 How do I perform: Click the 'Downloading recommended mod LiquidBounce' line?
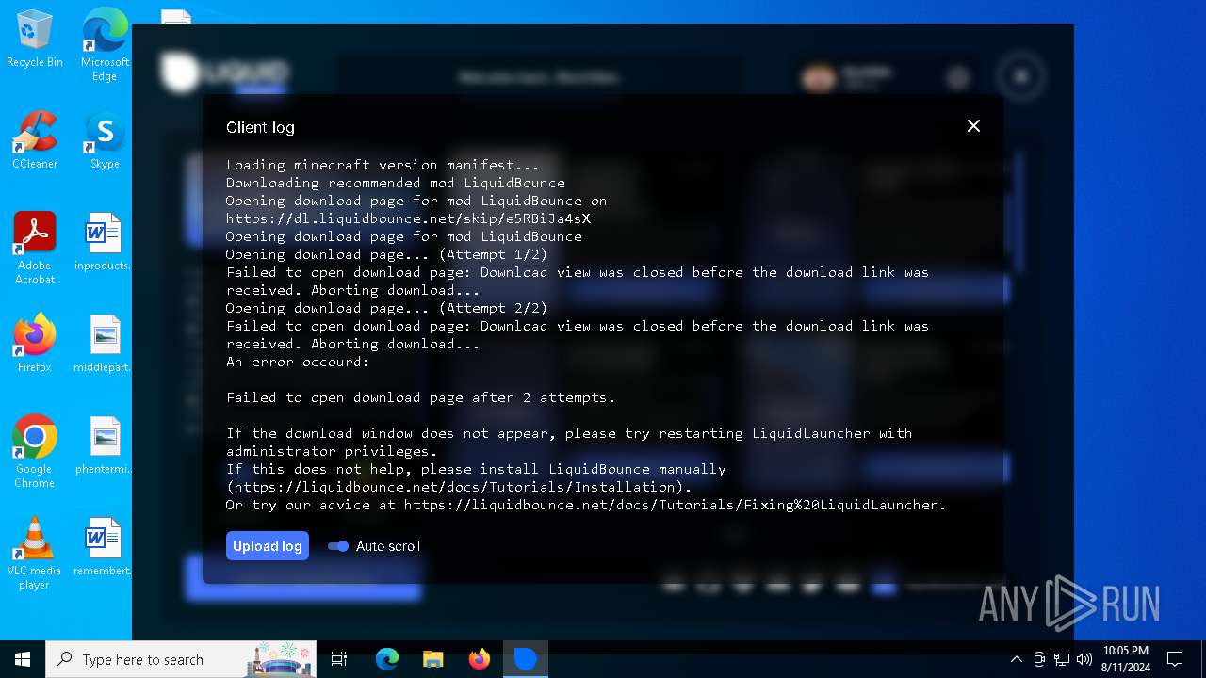point(396,183)
